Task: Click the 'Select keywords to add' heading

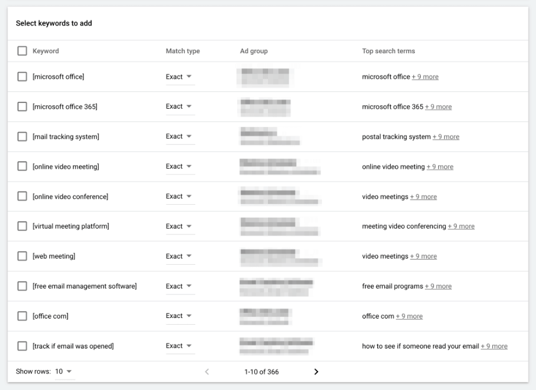Action: coord(54,23)
